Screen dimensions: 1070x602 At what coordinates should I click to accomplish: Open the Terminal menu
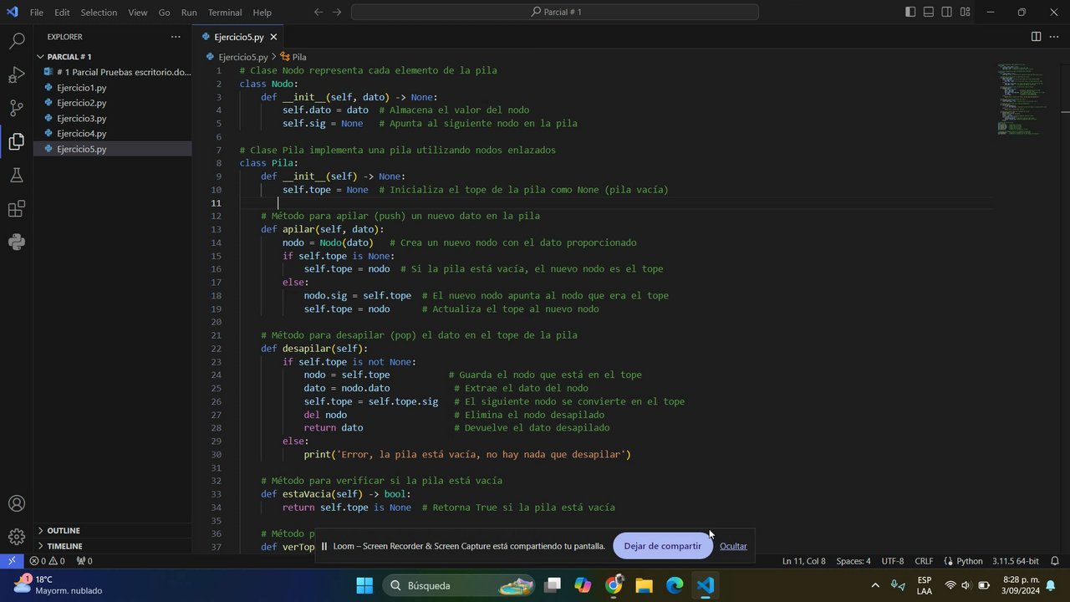point(224,13)
